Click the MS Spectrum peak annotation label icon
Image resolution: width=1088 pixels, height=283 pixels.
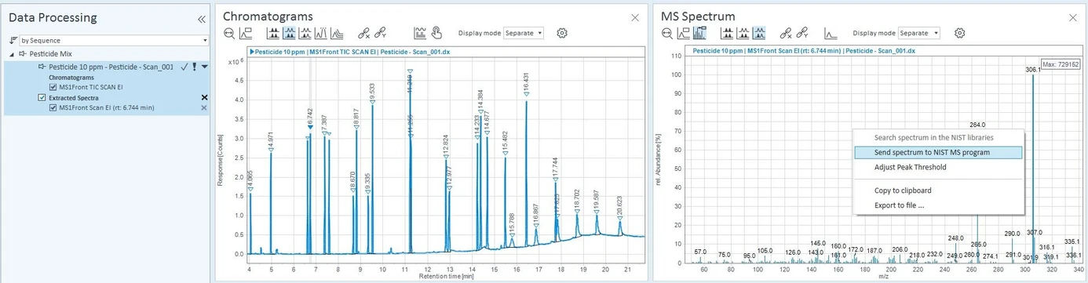683,33
